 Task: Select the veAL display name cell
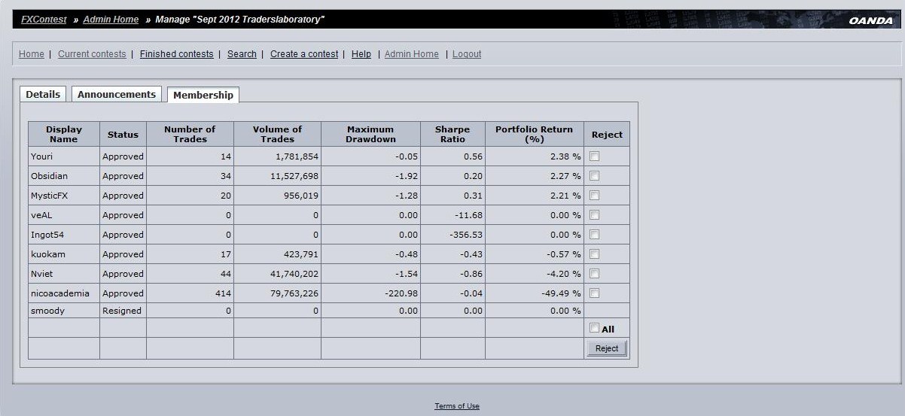click(64, 215)
